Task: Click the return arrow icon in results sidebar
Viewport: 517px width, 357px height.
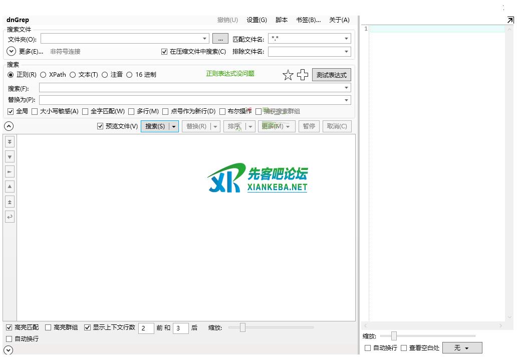Action: pyautogui.click(x=10, y=217)
